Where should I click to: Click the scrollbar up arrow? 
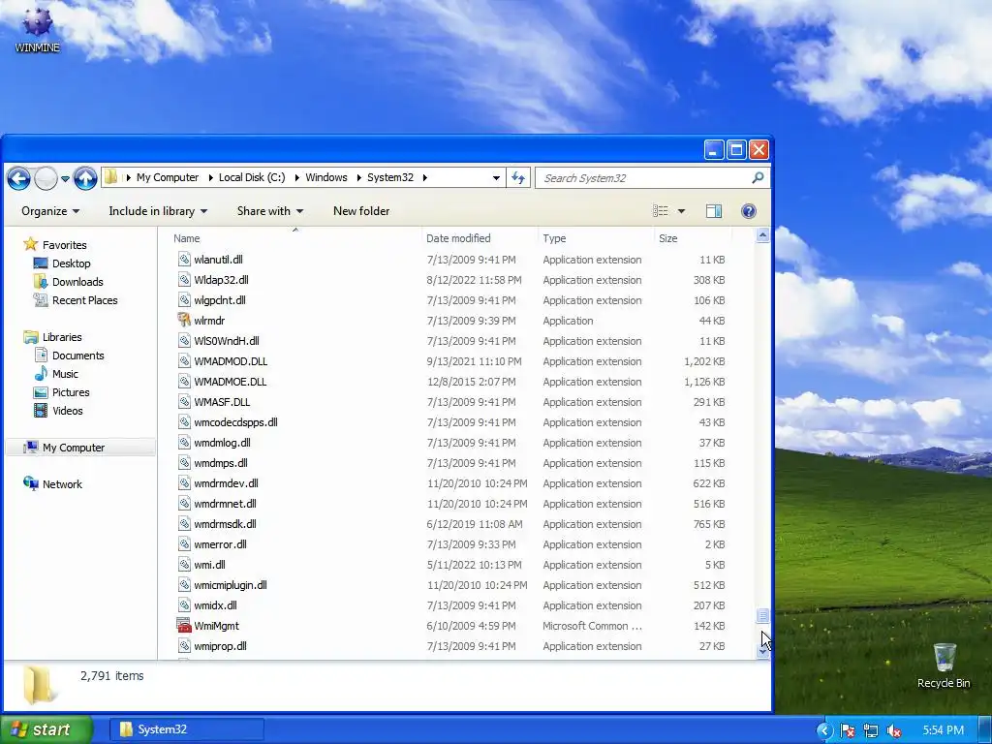pos(762,235)
